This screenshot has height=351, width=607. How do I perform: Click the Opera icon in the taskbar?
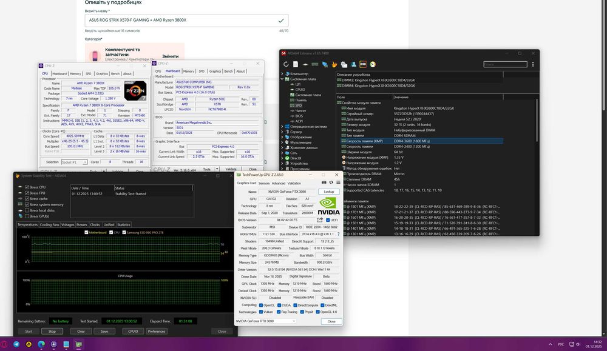tap(4, 344)
